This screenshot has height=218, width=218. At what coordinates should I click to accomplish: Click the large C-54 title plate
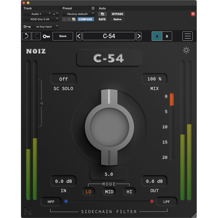click(109, 58)
